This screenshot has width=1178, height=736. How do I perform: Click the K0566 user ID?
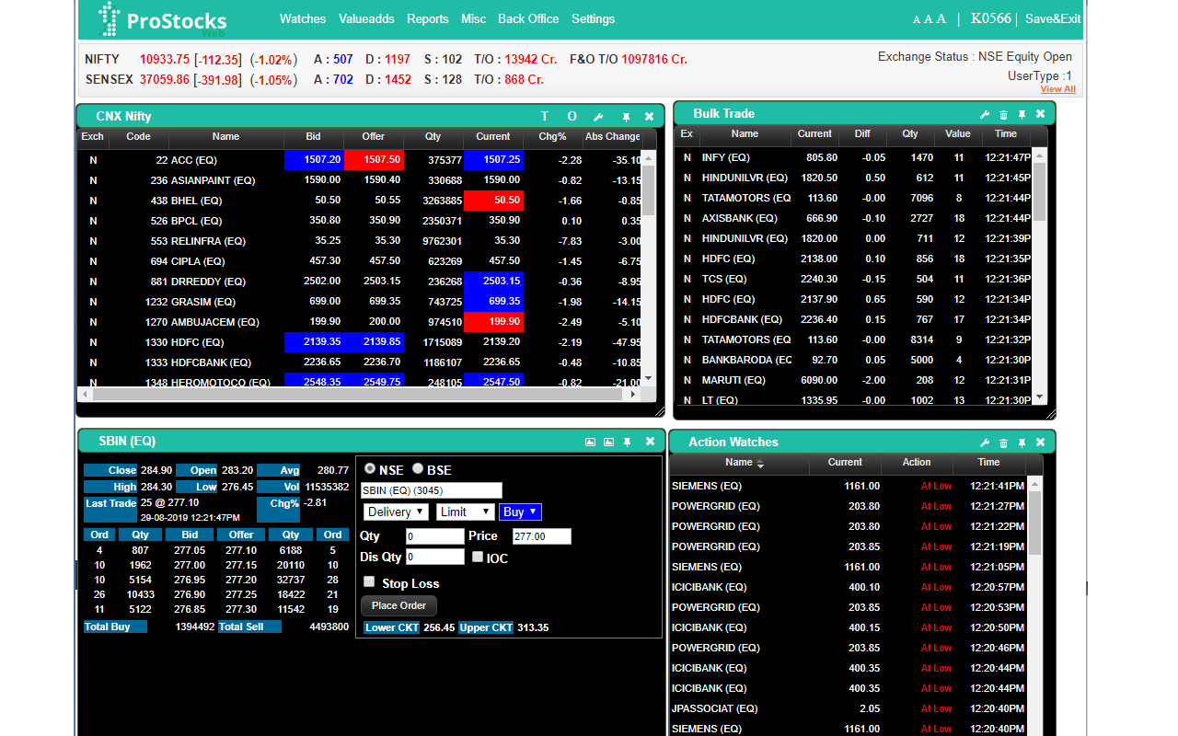(x=991, y=18)
